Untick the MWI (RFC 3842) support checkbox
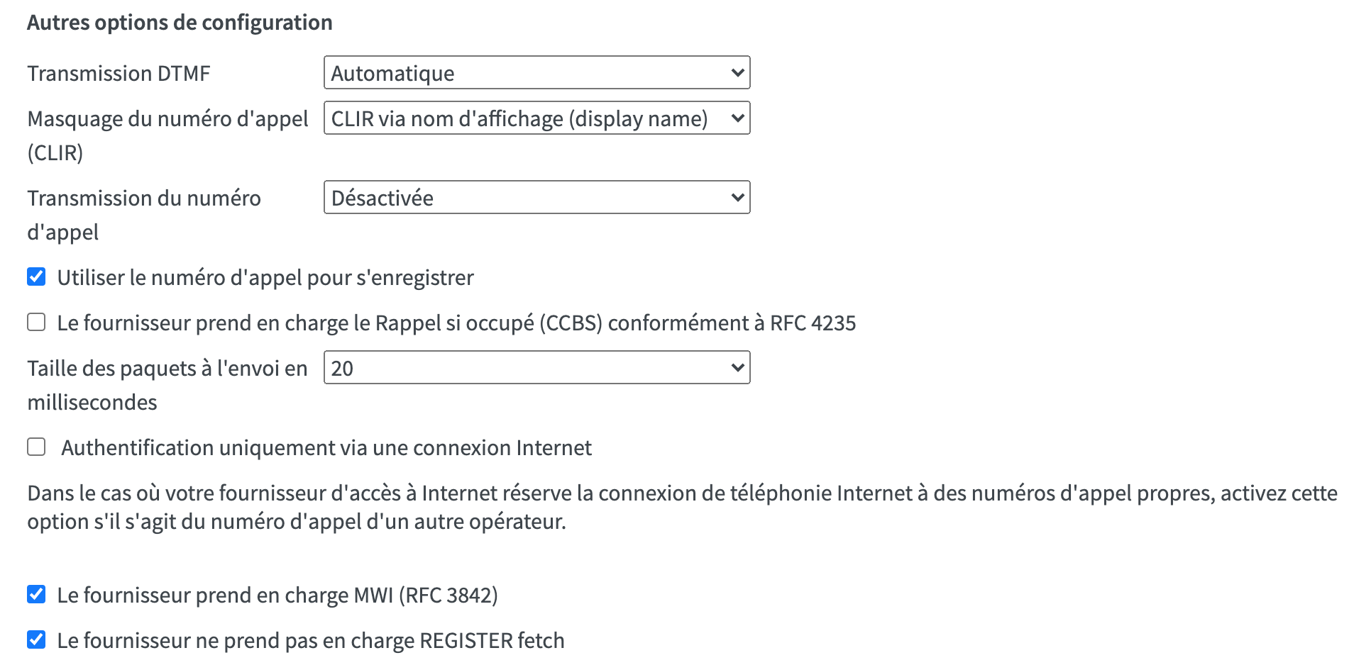The width and height of the screenshot is (1354, 665). coord(36,595)
